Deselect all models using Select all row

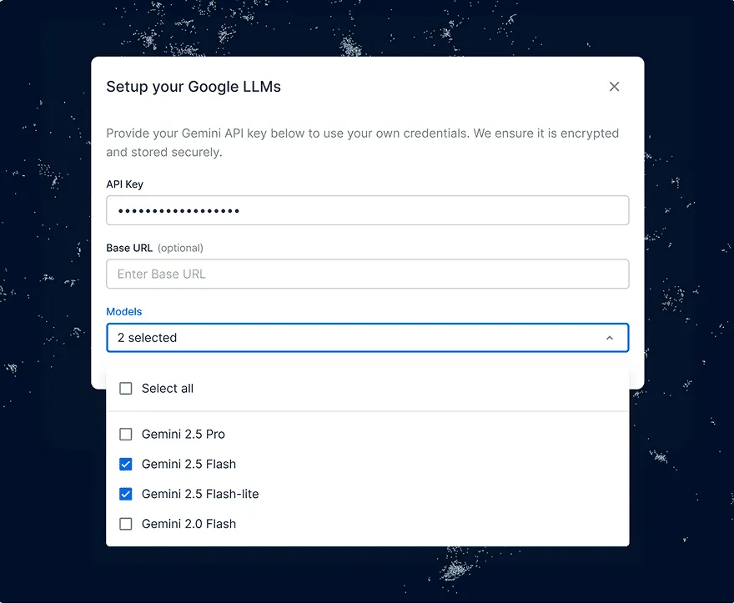click(x=168, y=388)
